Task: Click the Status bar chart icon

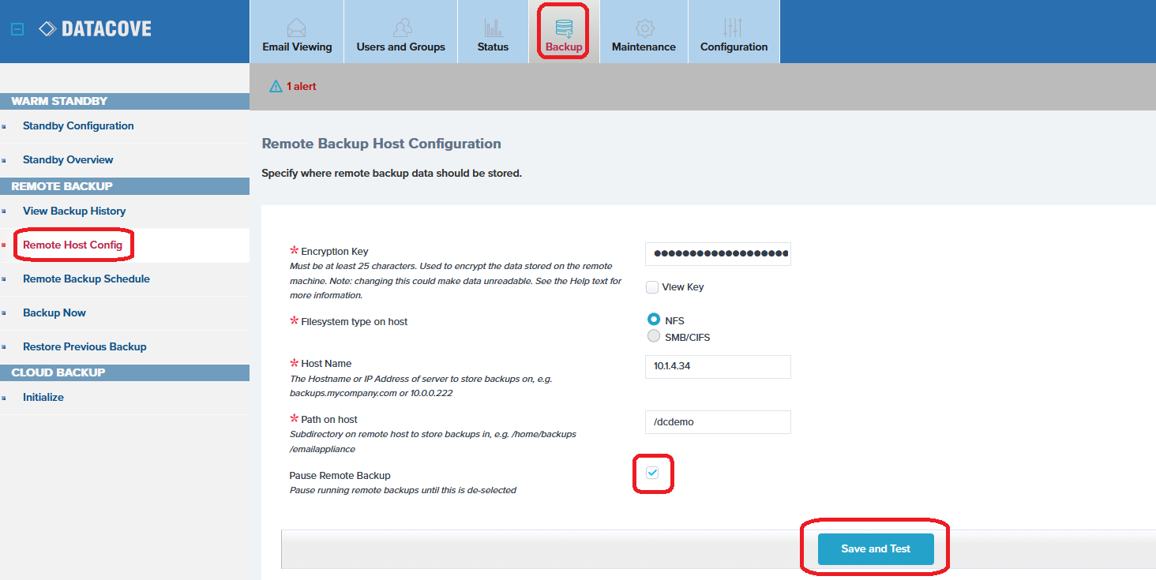Action: click(493, 28)
